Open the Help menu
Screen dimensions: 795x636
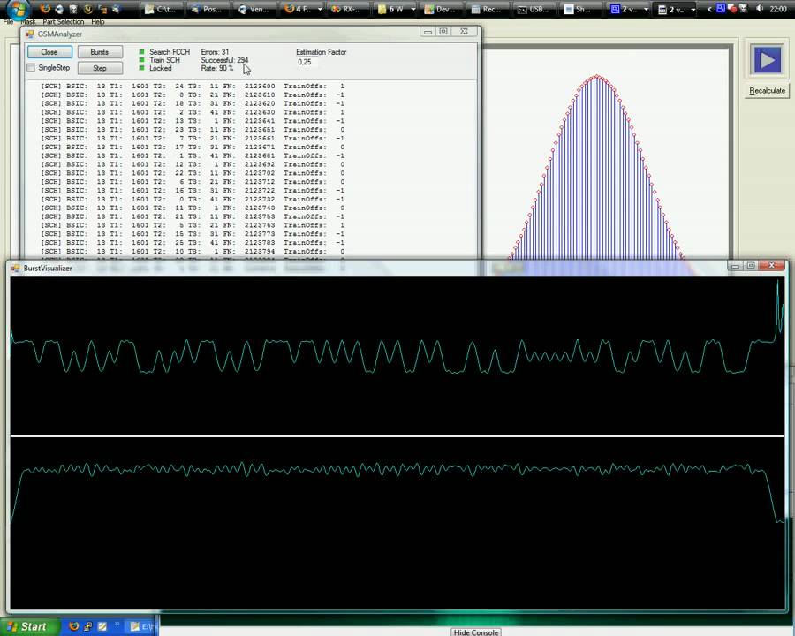[x=98, y=22]
